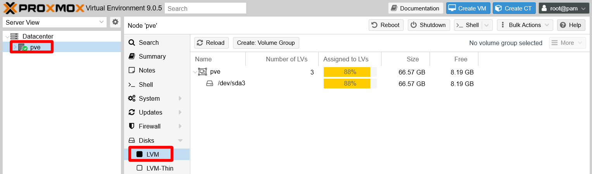Screen dimensions: 592x174
Task: Open the Server View dropdown
Action: point(55,22)
